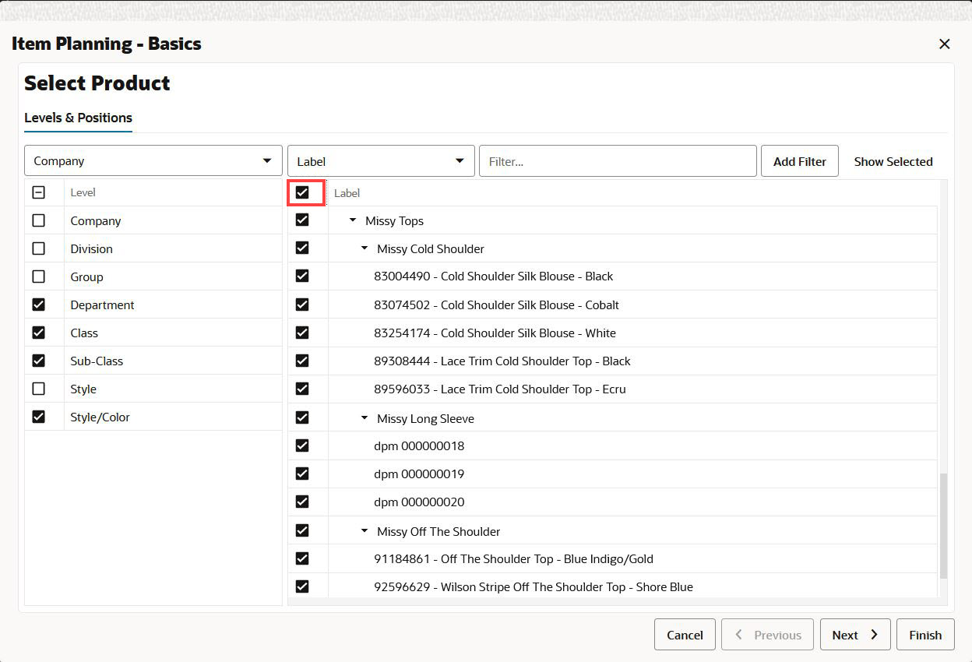Uncheck the Missy Off The Shoulder checkbox
This screenshot has width=972, height=662.
click(302, 531)
